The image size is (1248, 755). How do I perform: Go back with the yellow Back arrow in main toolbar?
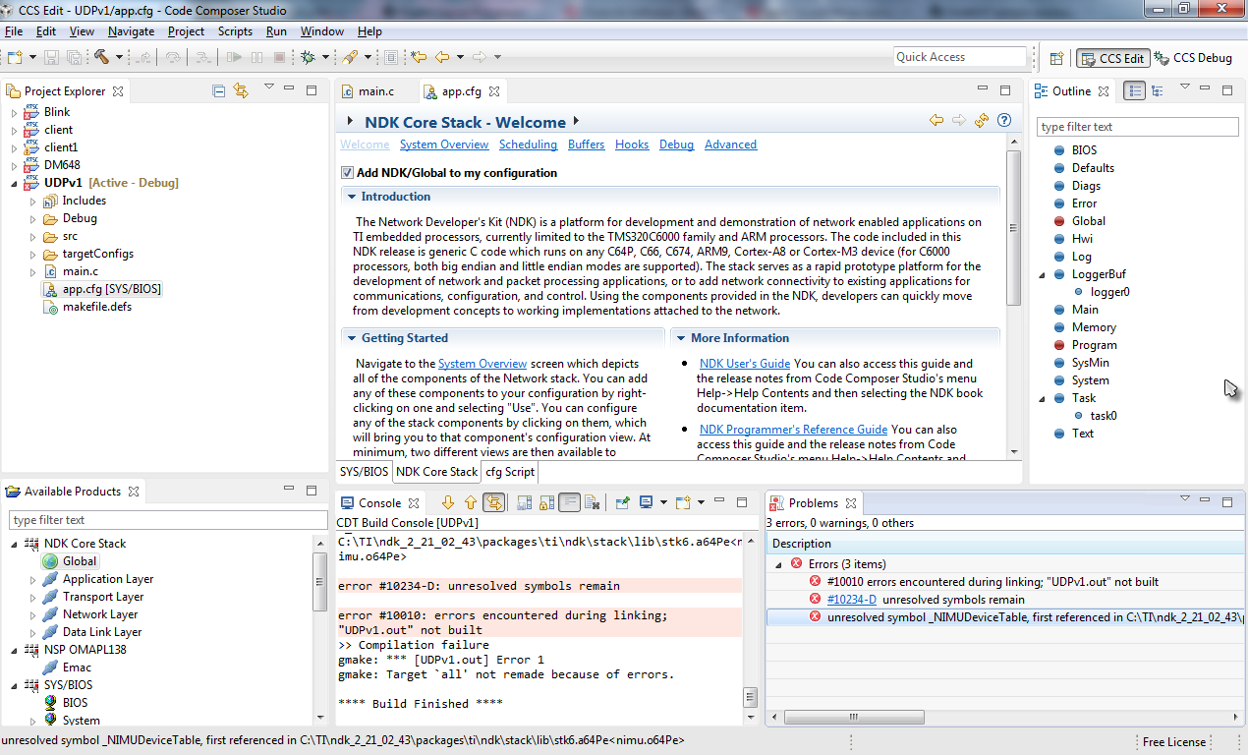443,57
